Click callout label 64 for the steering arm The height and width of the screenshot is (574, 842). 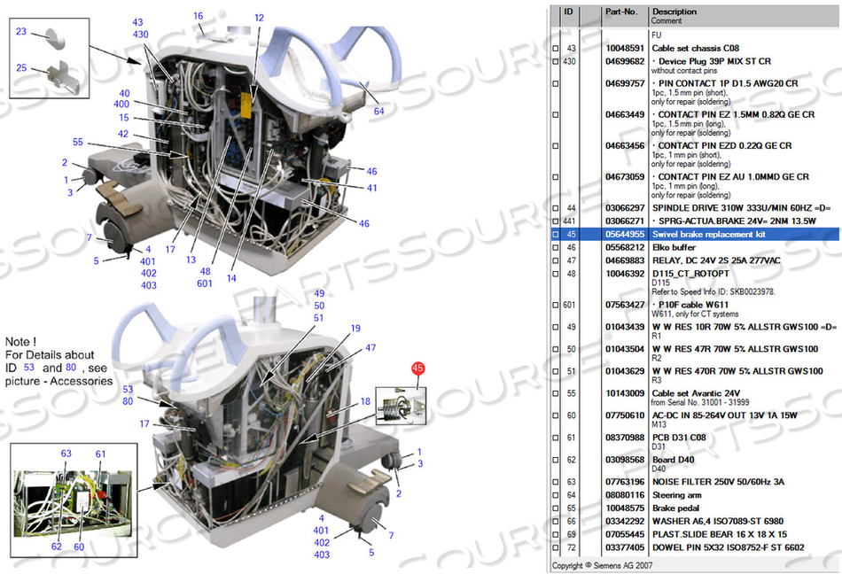(x=378, y=112)
